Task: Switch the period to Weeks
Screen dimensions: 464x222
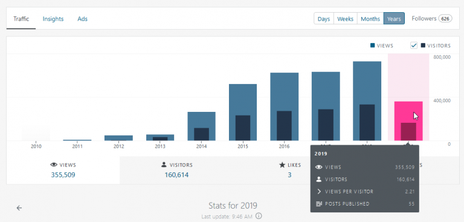Action: (x=346, y=19)
